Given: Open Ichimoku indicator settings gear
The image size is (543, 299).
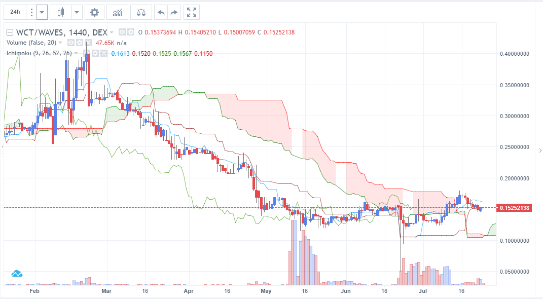Looking at the screenshot, I should pyautogui.click(x=95, y=53).
